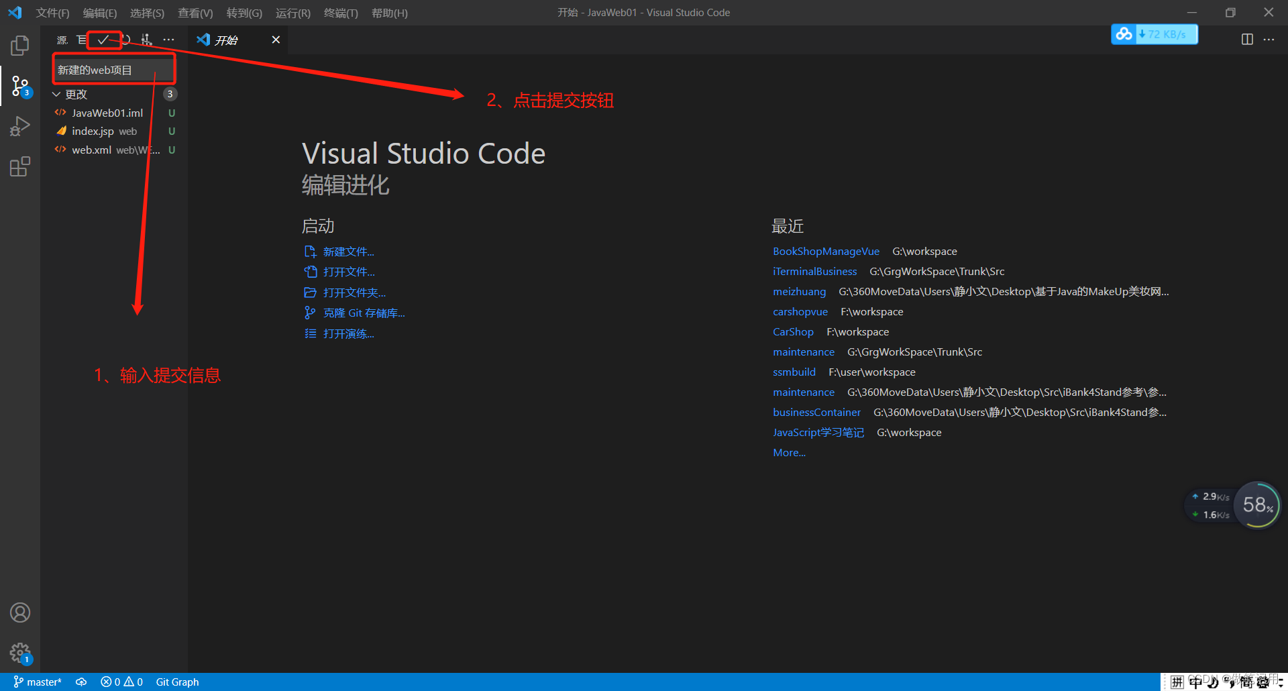Image resolution: width=1288 pixels, height=691 pixels.
Task: Click the VS Code logo in title bar
Action: point(15,13)
